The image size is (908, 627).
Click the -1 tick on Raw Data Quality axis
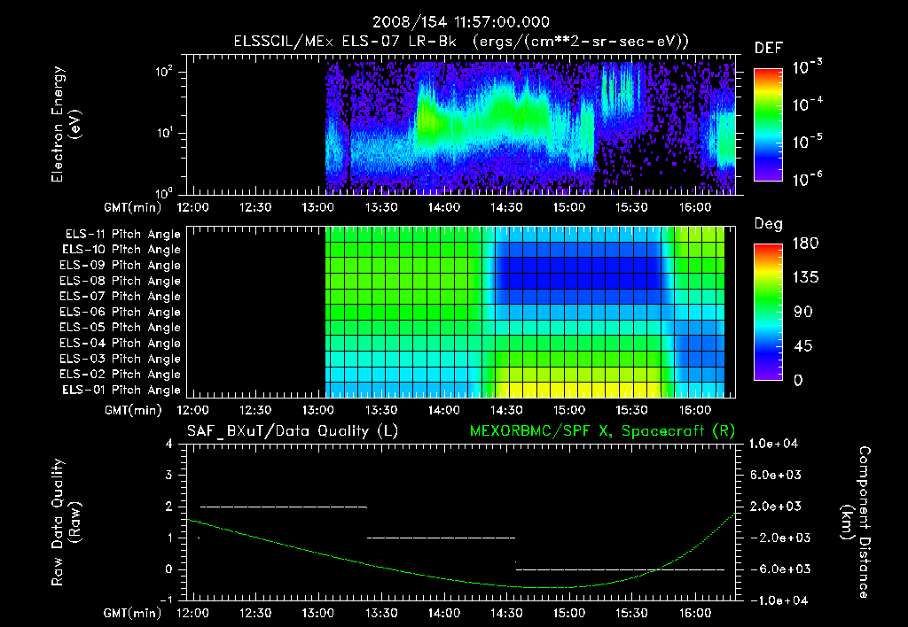[166, 600]
